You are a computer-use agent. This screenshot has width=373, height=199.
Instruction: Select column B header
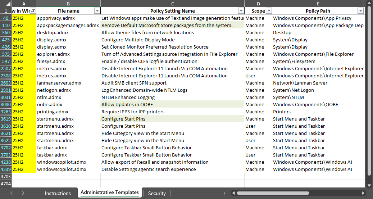click(x=68, y=4)
